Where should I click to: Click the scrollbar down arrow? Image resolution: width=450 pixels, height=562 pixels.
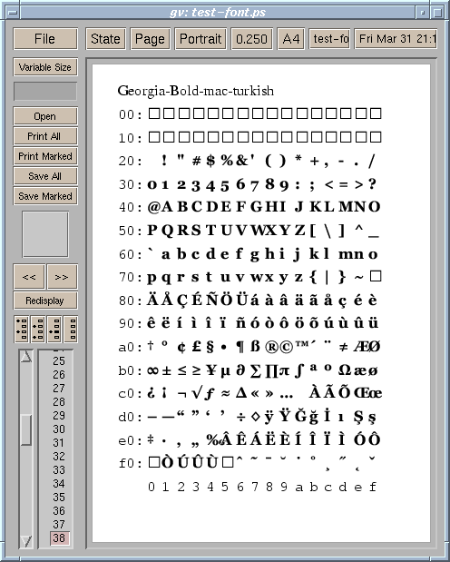(x=26, y=540)
